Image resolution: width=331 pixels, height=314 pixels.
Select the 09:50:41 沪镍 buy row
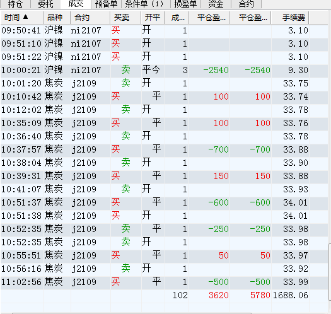(164, 30)
